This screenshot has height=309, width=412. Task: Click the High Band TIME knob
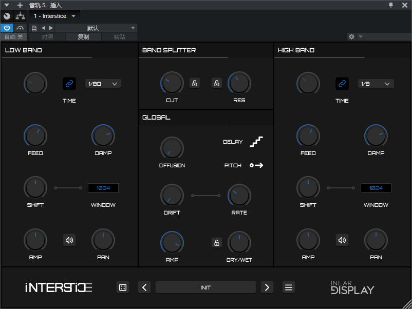click(308, 84)
